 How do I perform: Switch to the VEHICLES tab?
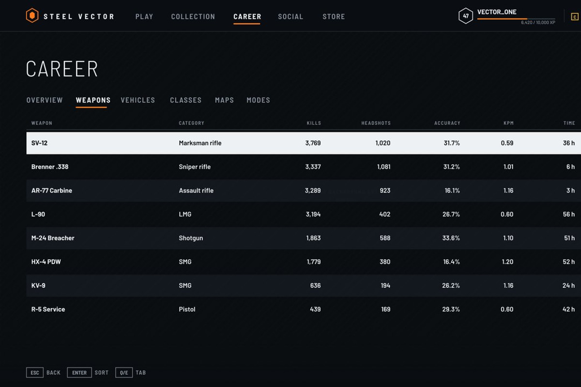(x=138, y=100)
